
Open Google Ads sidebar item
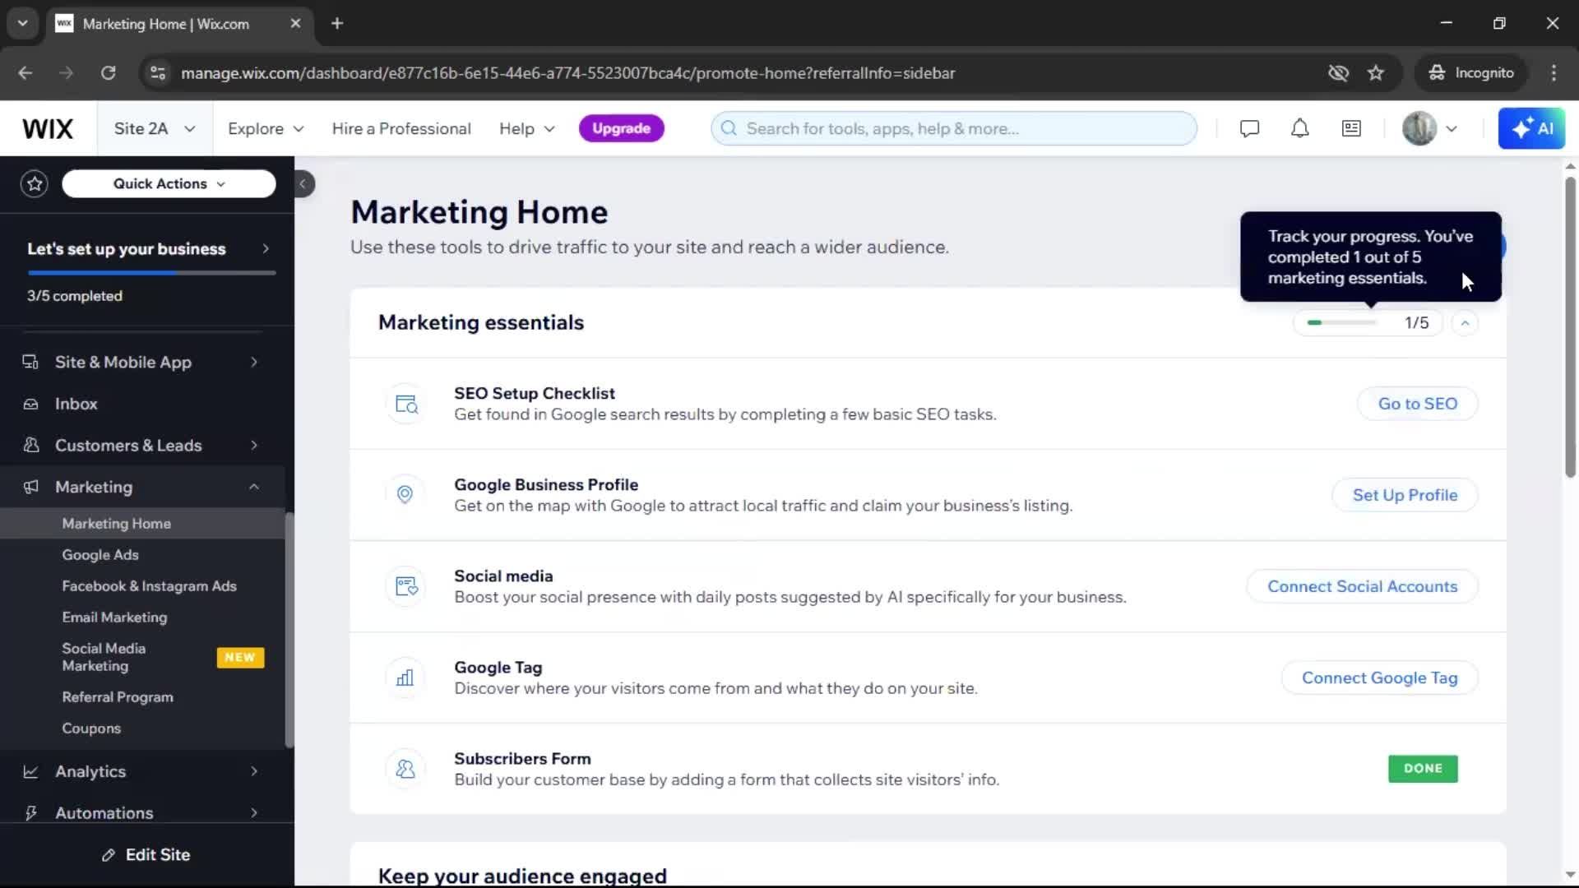(x=142, y=555)
